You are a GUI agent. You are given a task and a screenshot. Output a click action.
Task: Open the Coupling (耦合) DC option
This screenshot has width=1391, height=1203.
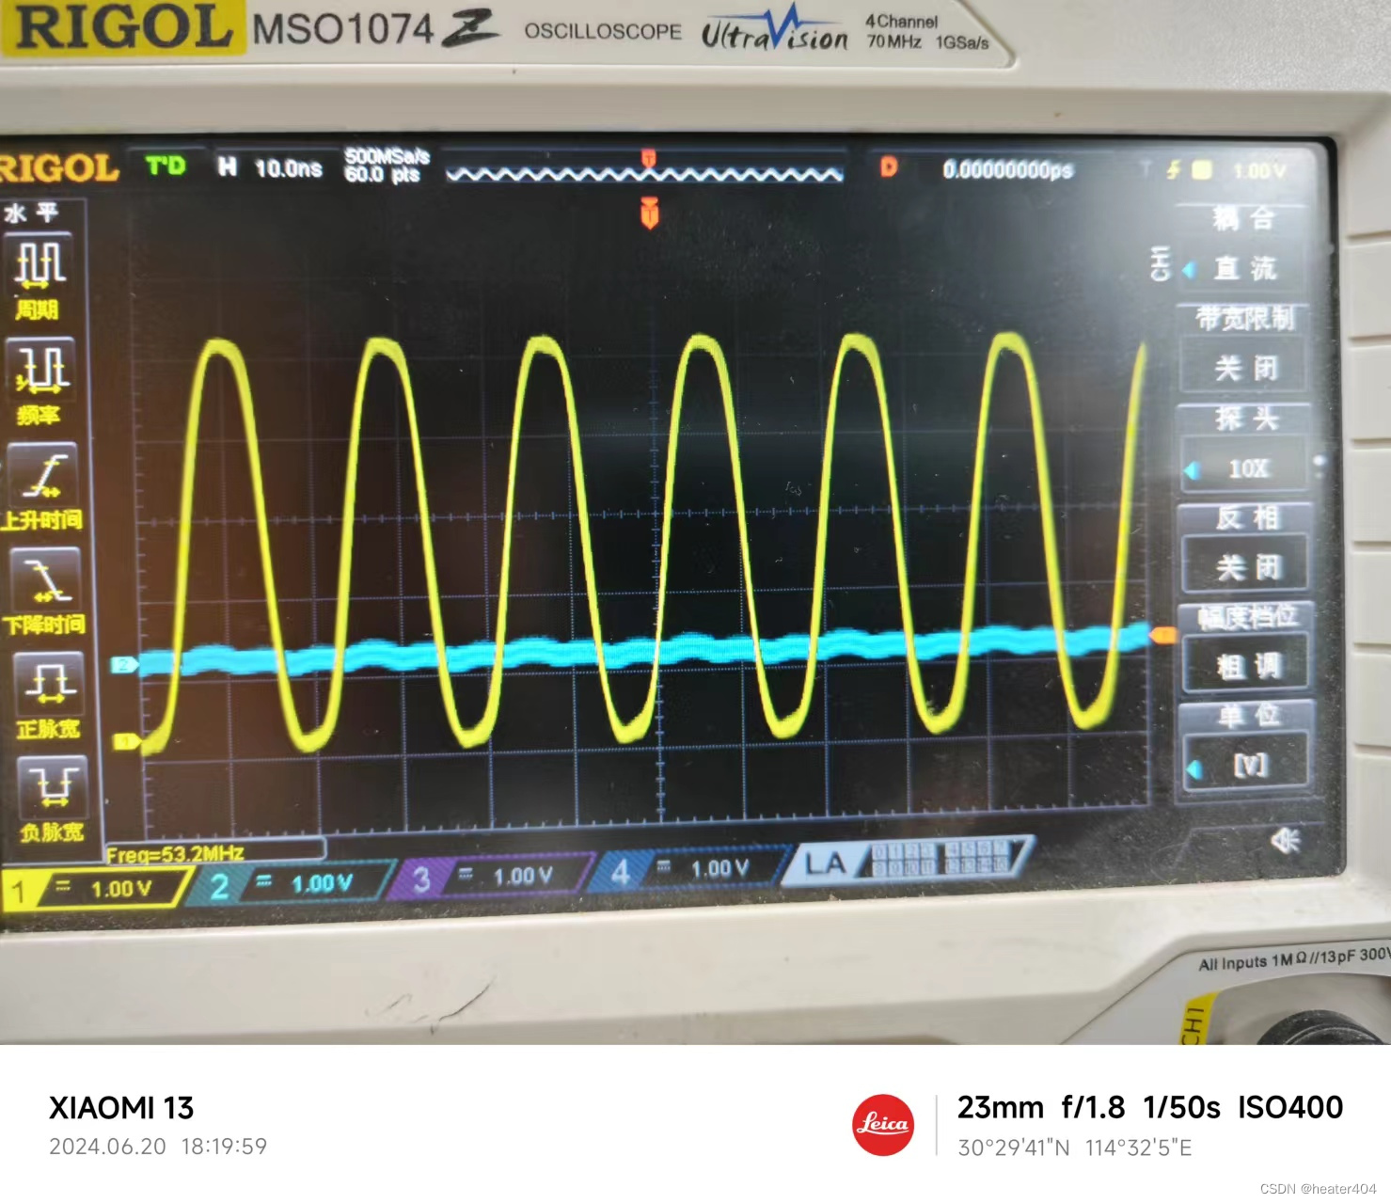pyautogui.click(x=1243, y=268)
